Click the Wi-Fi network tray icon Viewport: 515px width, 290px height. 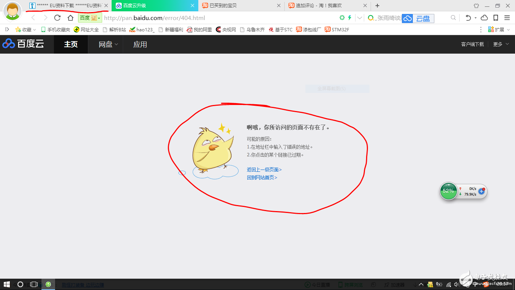click(x=449, y=284)
